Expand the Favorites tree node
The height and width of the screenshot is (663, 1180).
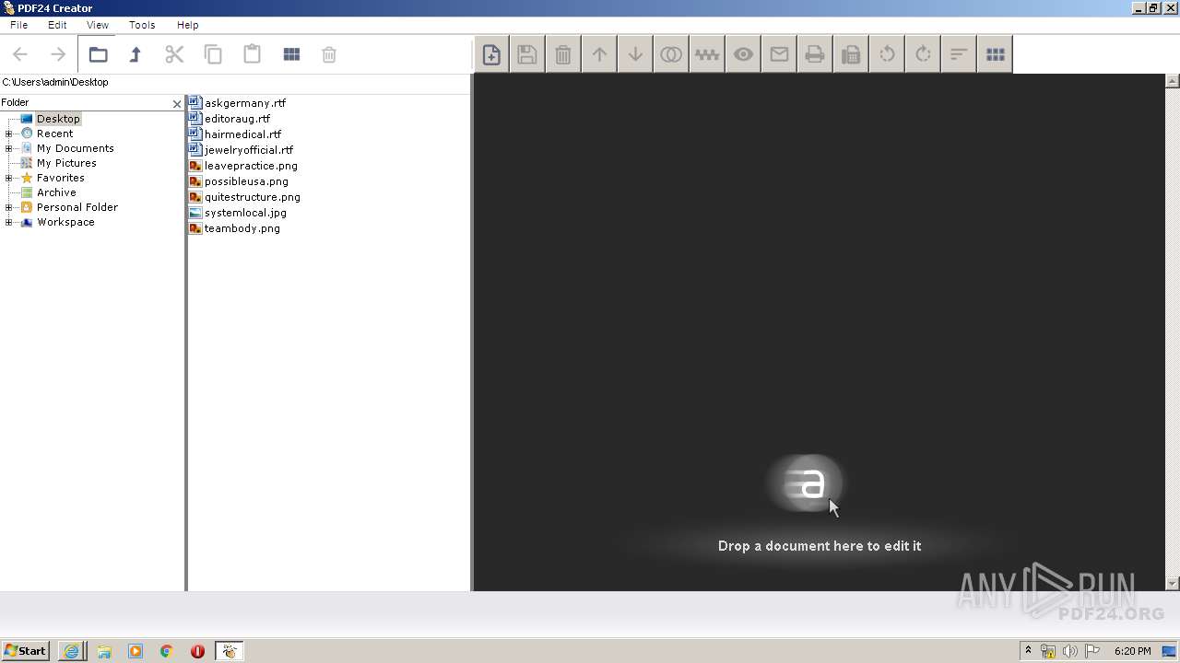8,178
